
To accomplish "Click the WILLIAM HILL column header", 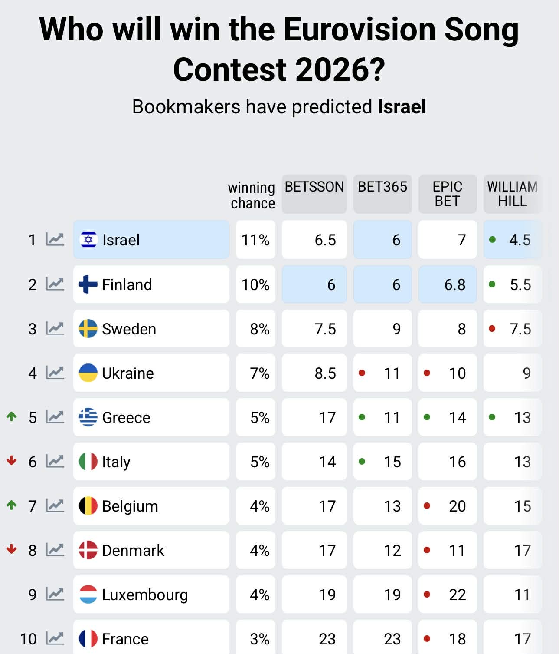I will tap(512, 194).
